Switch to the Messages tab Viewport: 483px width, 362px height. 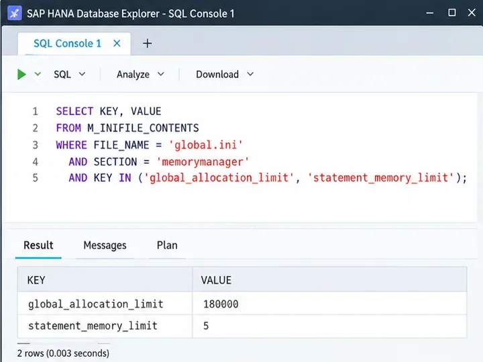[105, 245]
